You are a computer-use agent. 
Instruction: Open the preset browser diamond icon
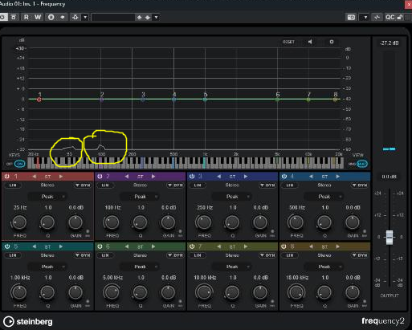pyautogui.click(x=148, y=18)
